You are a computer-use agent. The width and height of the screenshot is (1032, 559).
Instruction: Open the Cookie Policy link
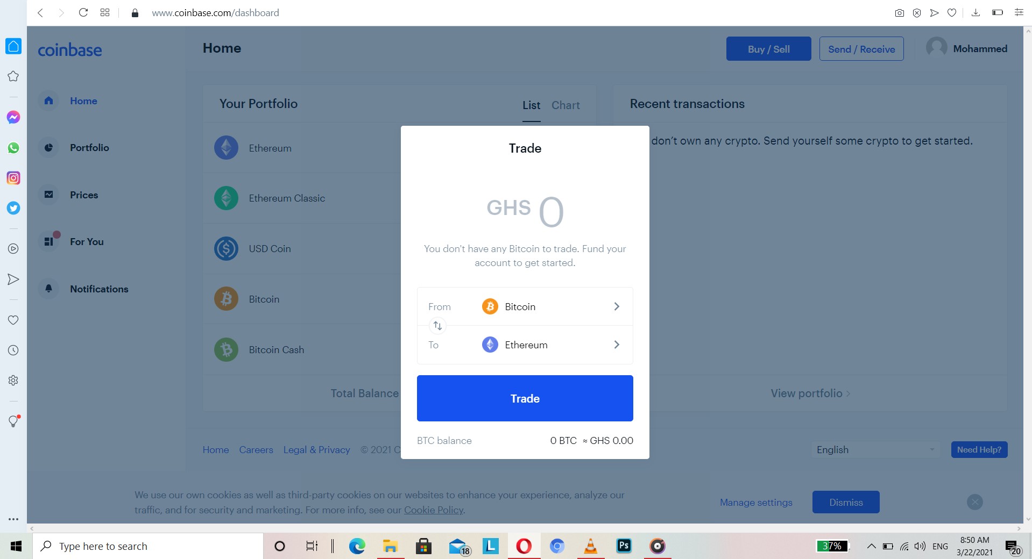(434, 510)
